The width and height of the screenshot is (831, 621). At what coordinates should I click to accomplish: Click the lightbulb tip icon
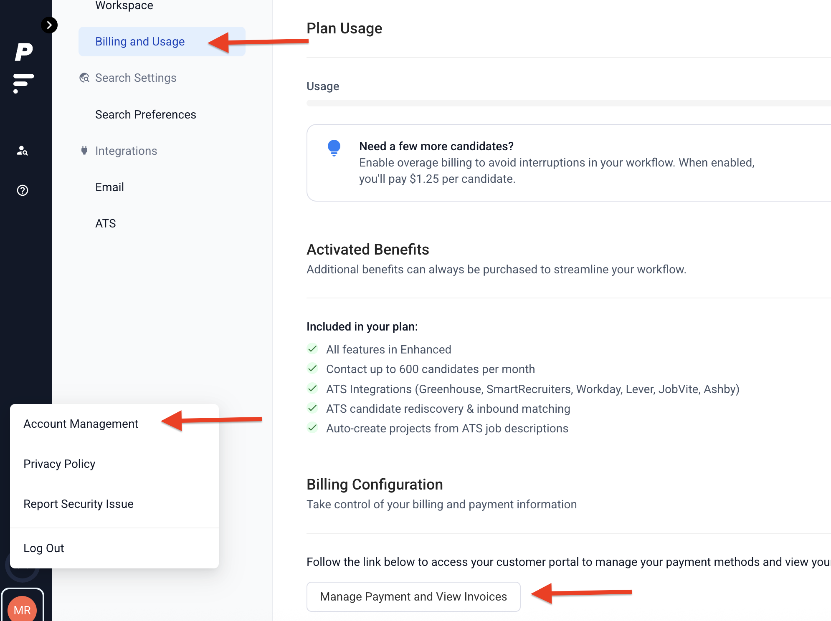334,148
